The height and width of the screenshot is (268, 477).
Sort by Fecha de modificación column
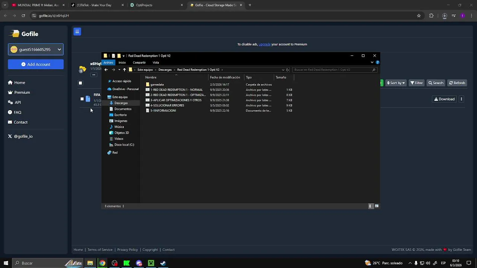226,77
